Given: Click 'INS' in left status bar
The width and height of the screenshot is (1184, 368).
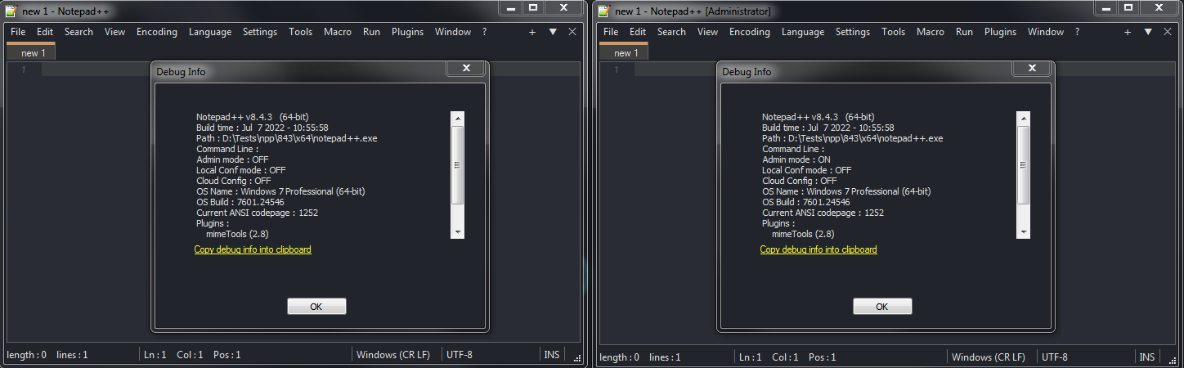Looking at the screenshot, I should click(552, 356).
